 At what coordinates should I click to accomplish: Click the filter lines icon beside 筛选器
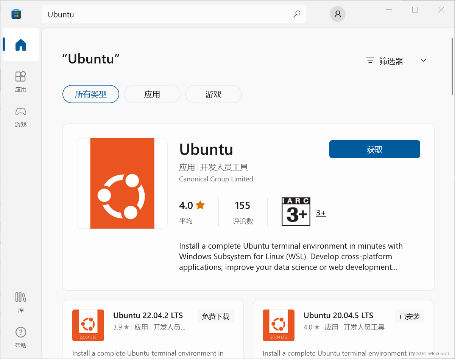click(x=370, y=60)
